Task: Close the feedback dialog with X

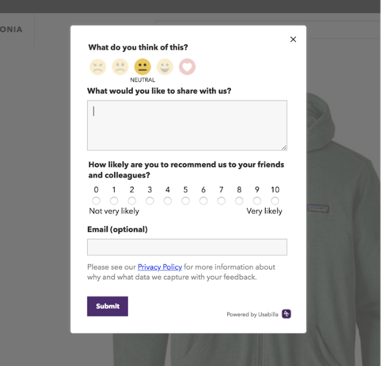Action: coord(293,40)
